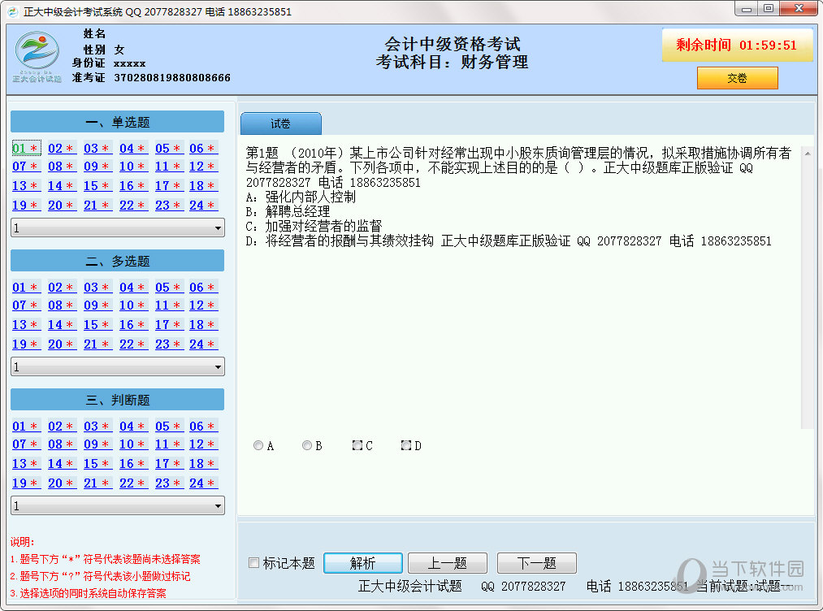This screenshot has height=611, width=823.
Task: Go to true-false question 07
Action: pos(26,444)
